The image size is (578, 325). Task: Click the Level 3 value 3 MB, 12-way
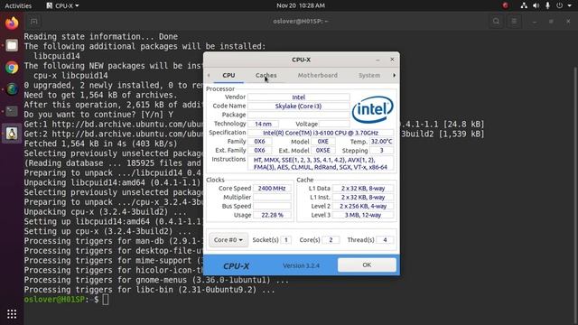[x=363, y=215]
